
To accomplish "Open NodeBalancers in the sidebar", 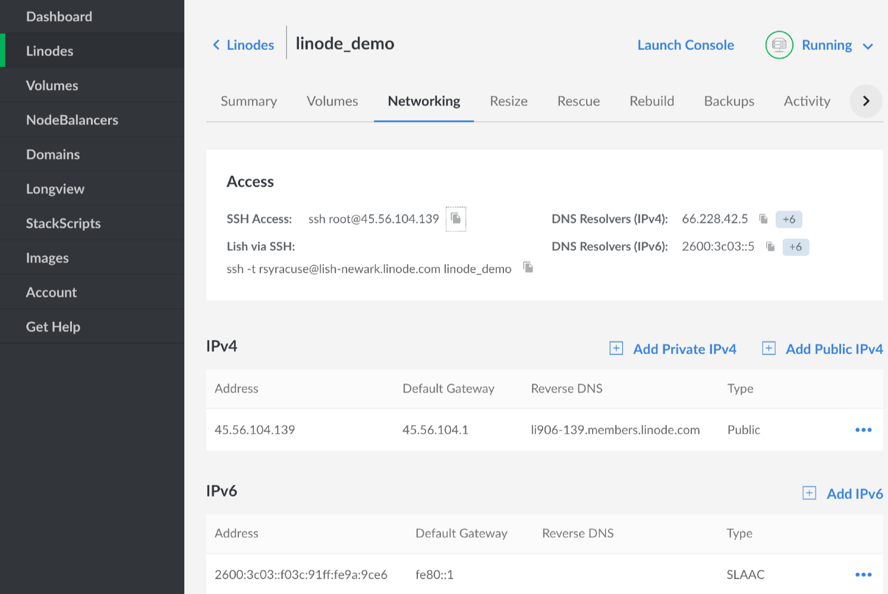I will 72,120.
